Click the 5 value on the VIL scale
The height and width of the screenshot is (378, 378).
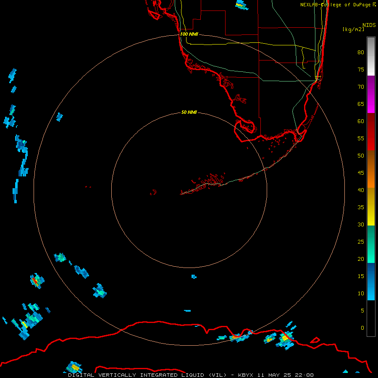(x=362, y=311)
